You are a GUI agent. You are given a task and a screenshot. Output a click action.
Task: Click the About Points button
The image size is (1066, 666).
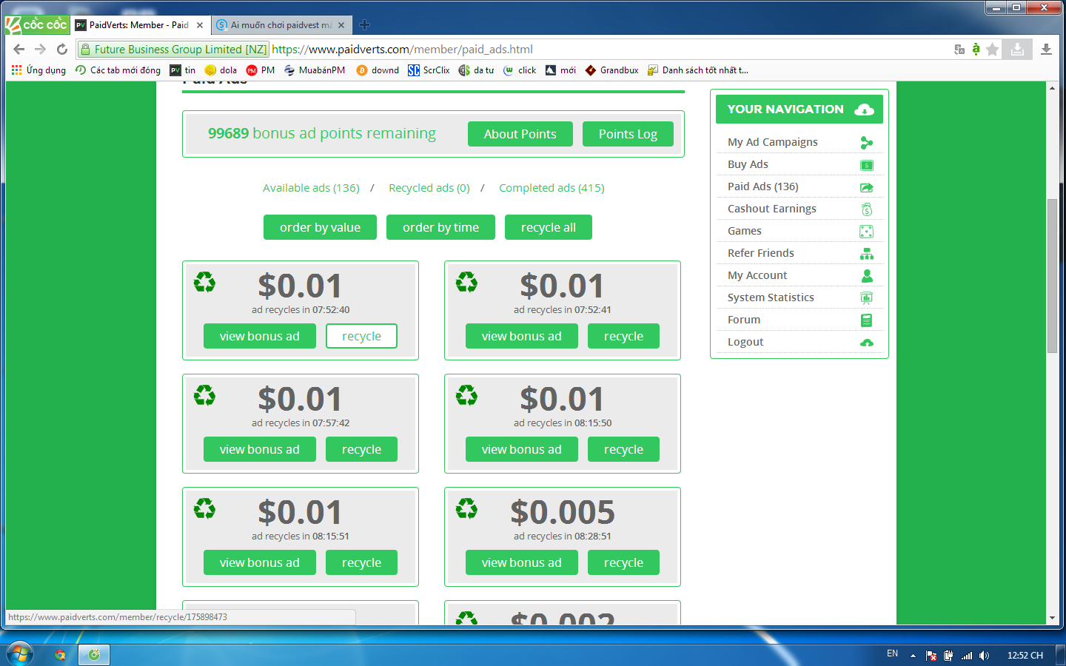(x=520, y=134)
